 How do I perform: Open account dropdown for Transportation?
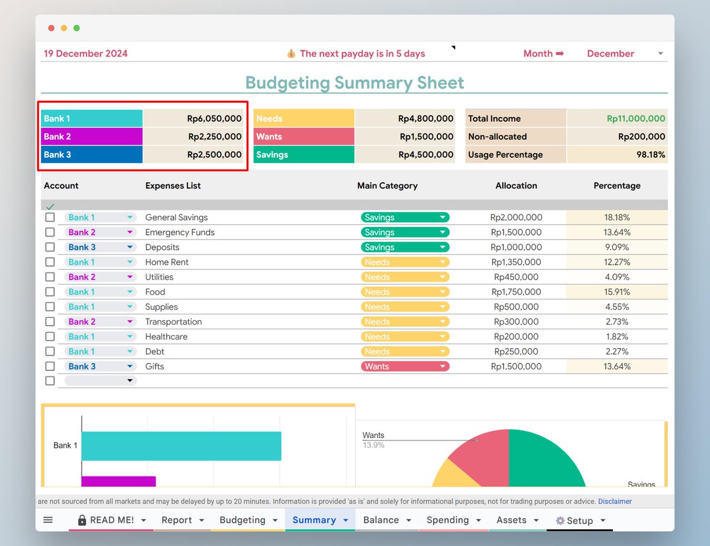130,321
